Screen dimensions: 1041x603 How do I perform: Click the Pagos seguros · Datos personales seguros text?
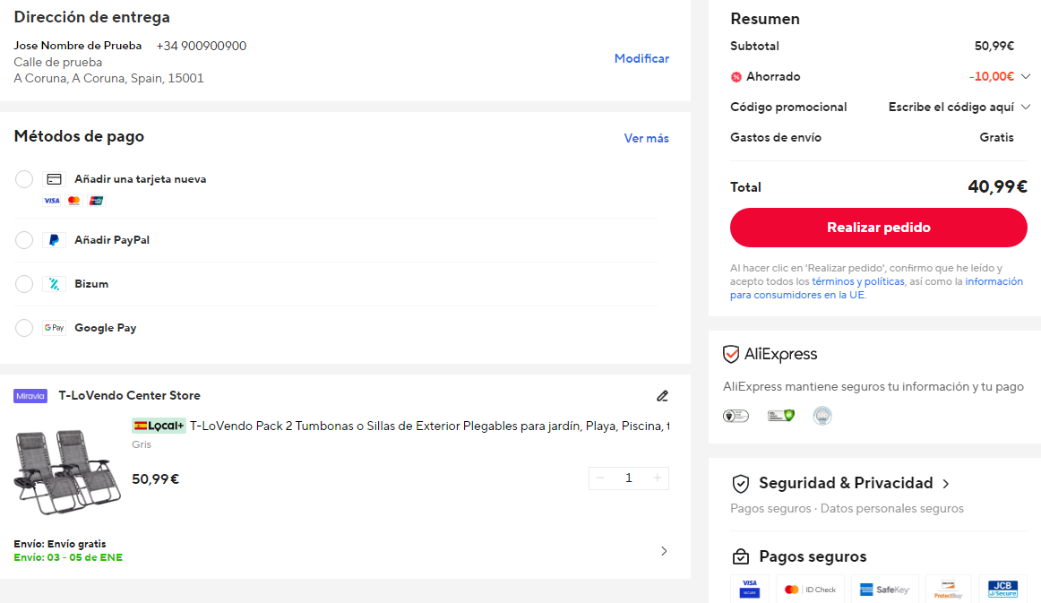tap(847, 509)
